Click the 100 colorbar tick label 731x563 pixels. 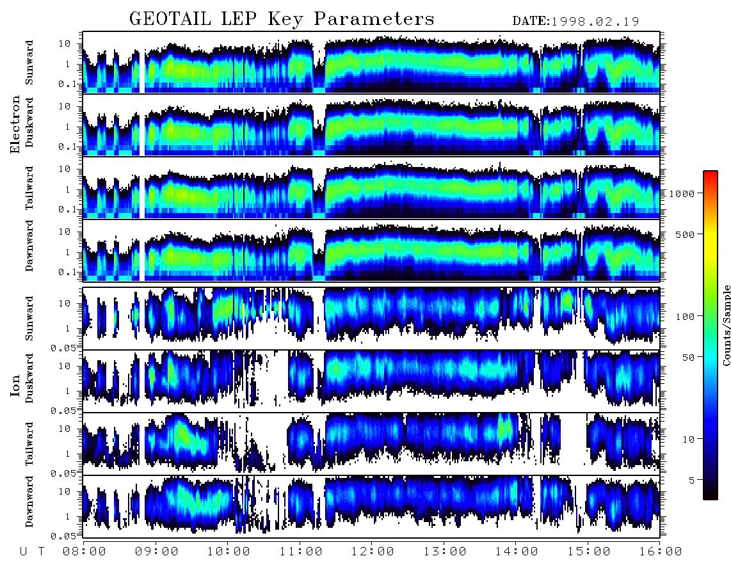(x=685, y=317)
